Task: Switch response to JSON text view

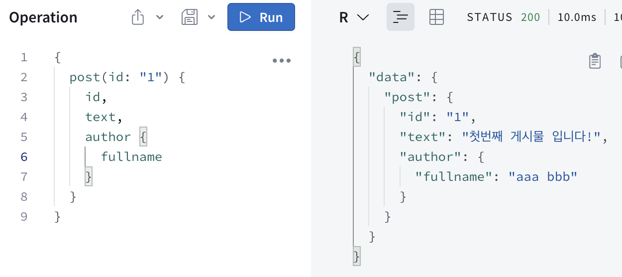Action: (x=401, y=17)
